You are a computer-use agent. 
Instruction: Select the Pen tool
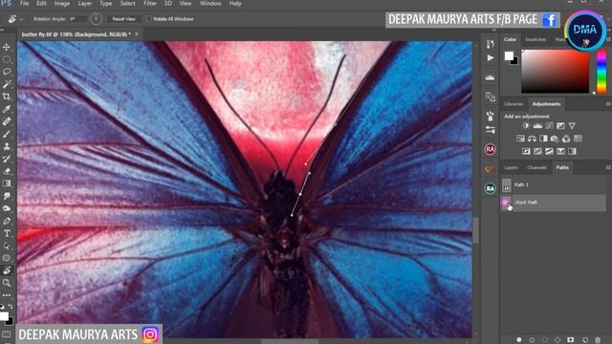point(7,221)
